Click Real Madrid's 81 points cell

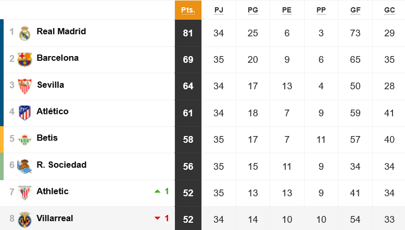click(x=188, y=33)
